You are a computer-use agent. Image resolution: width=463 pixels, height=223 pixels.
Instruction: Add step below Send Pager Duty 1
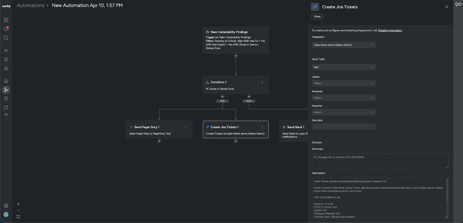[x=159, y=141]
